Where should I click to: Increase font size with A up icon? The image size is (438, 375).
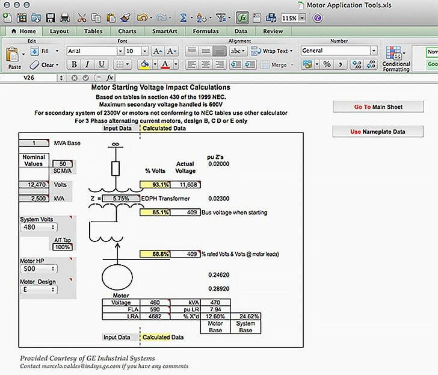pos(157,51)
